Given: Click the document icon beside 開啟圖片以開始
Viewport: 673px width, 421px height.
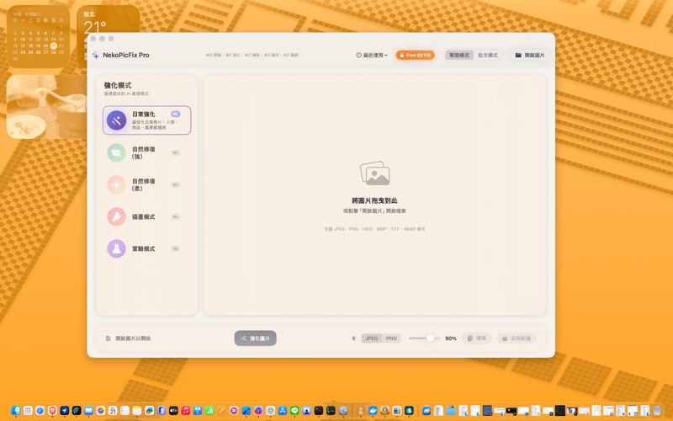Looking at the screenshot, I should pos(109,338).
